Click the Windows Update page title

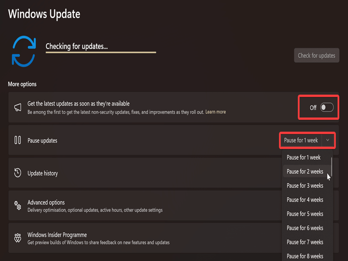pyautogui.click(x=44, y=14)
